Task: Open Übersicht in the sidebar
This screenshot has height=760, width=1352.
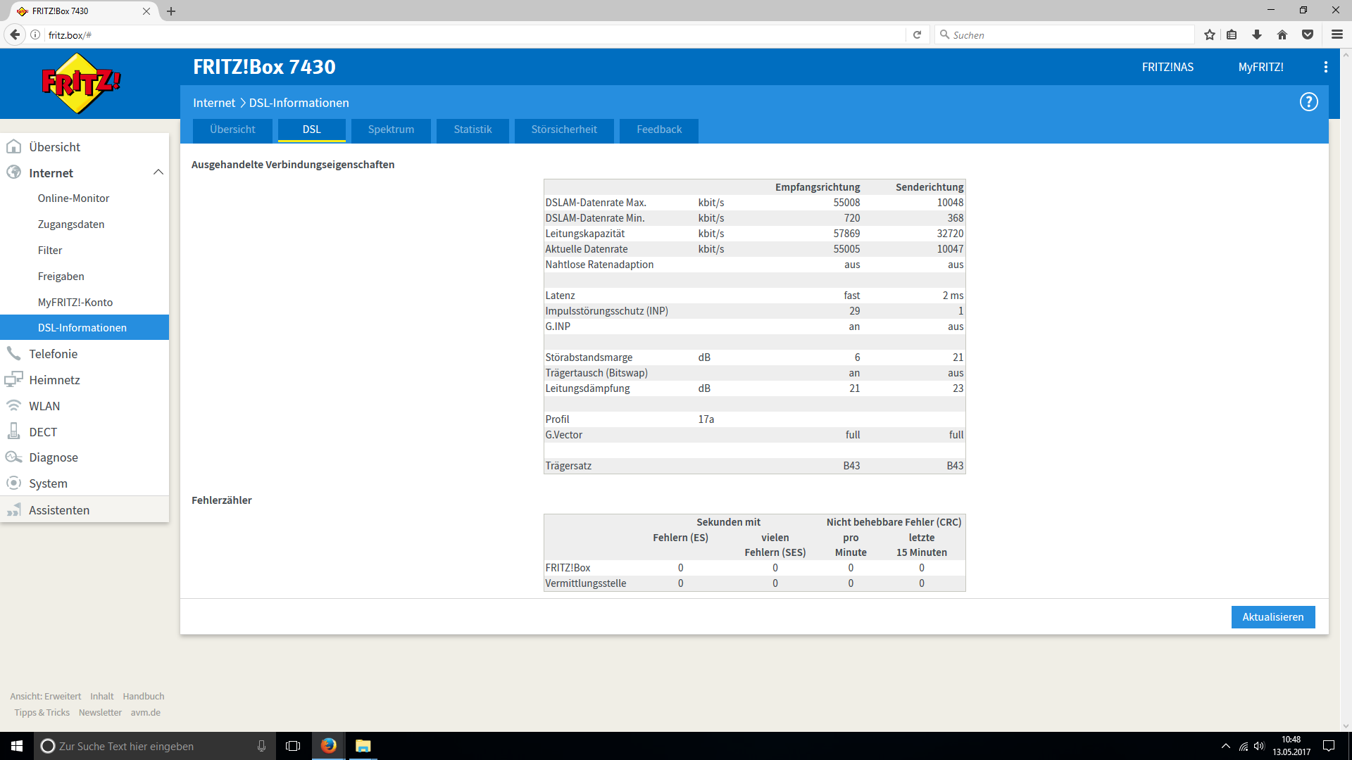Action: coord(84,146)
